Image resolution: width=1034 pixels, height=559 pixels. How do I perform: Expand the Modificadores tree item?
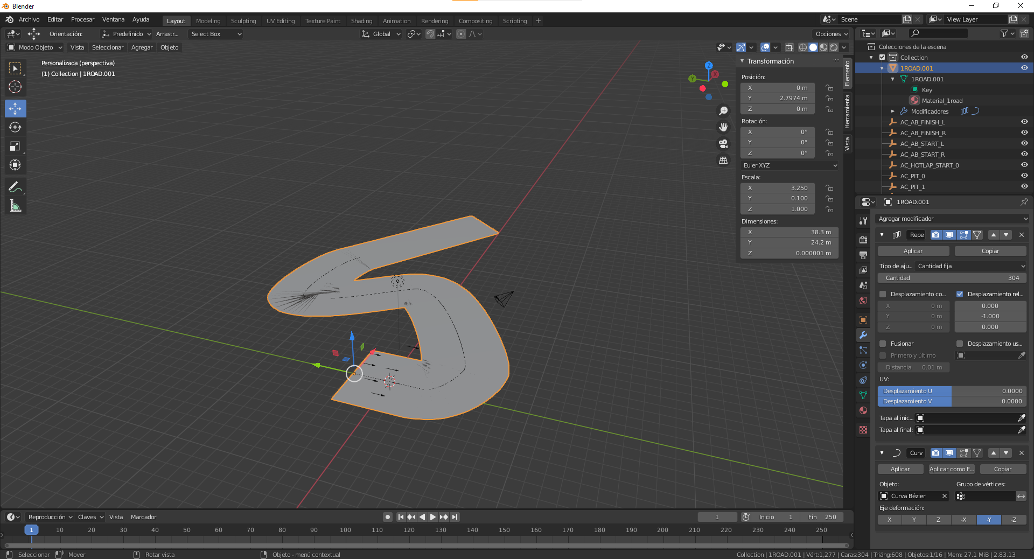click(x=892, y=111)
